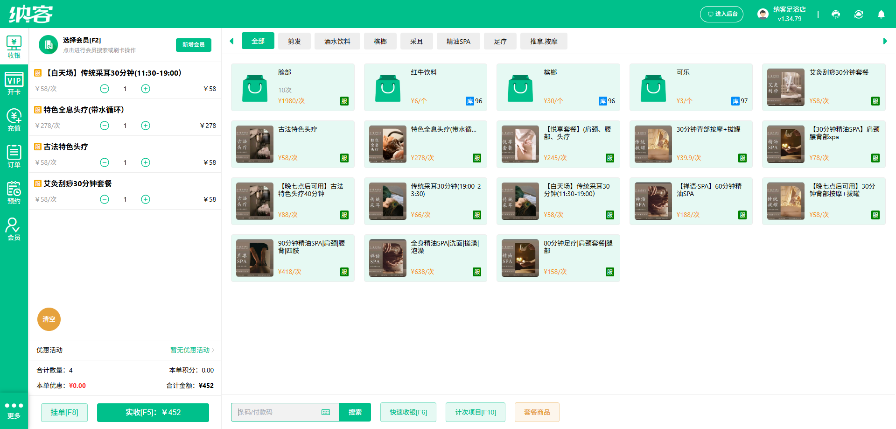The height and width of the screenshot is (429, 896).
Task: Click the member selection green avatar icon
Action: click(x=48, y=45)
